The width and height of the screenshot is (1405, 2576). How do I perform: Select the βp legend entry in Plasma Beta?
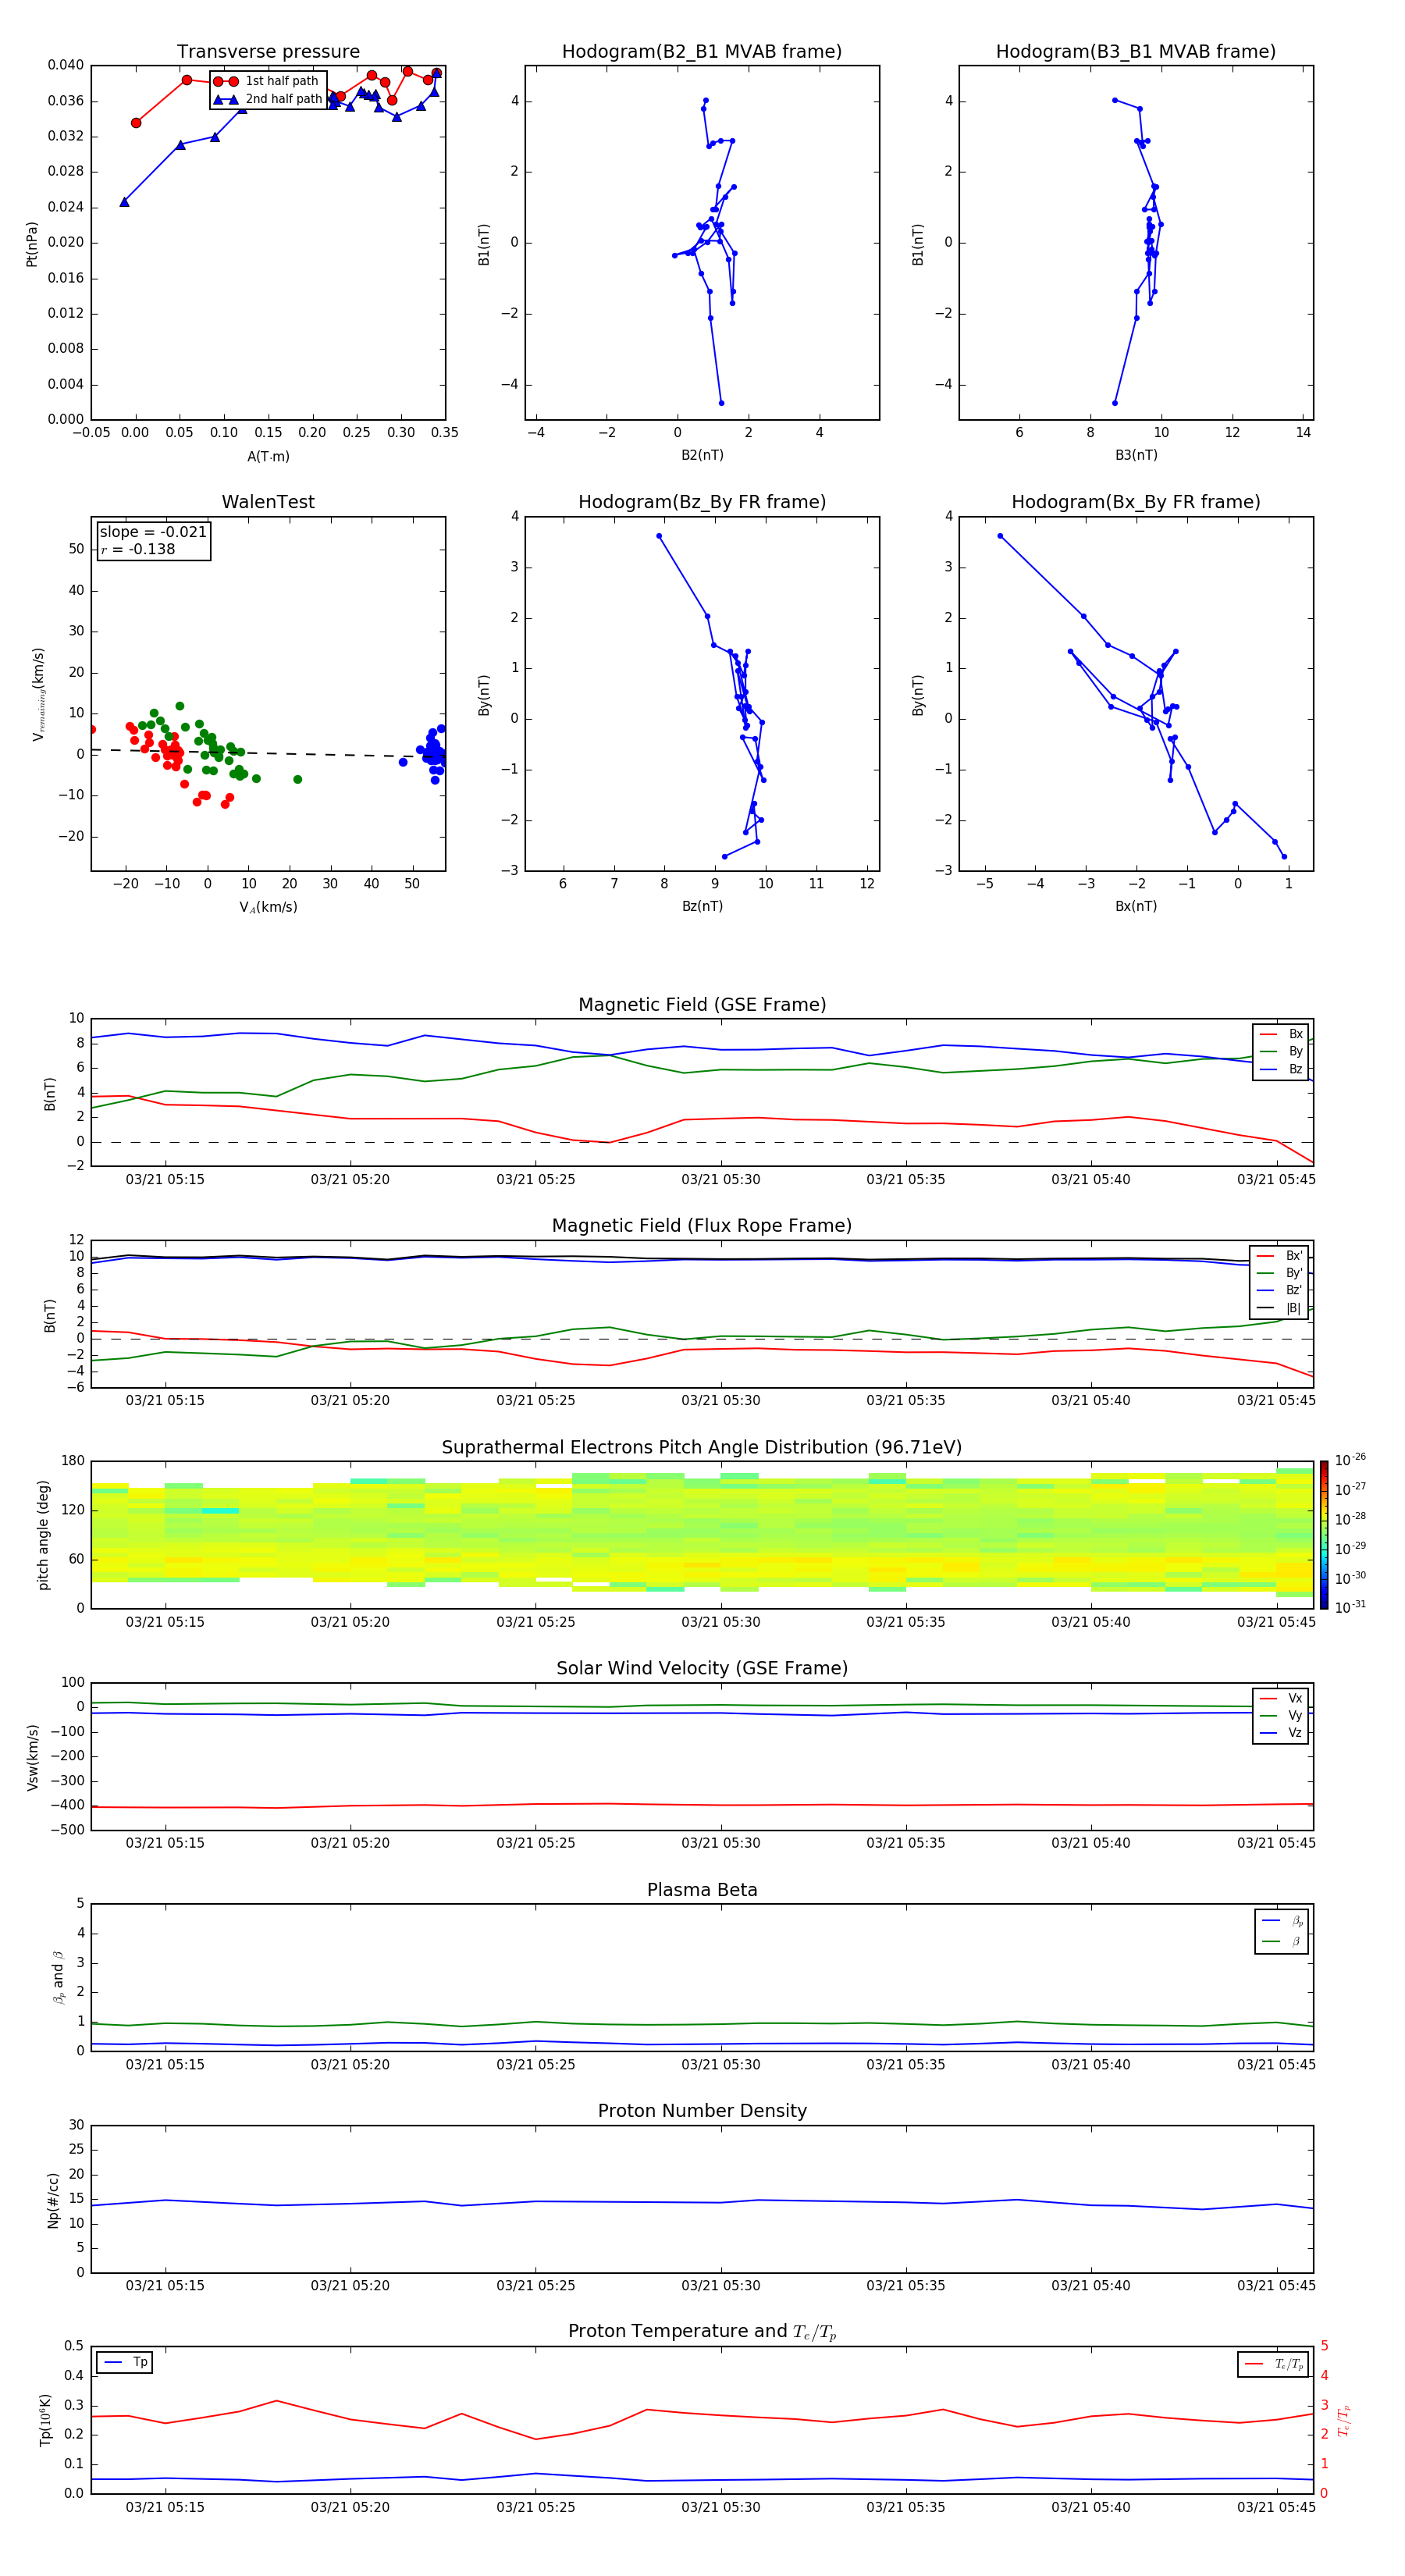pyautogui.click(x=1282, y=1921)
